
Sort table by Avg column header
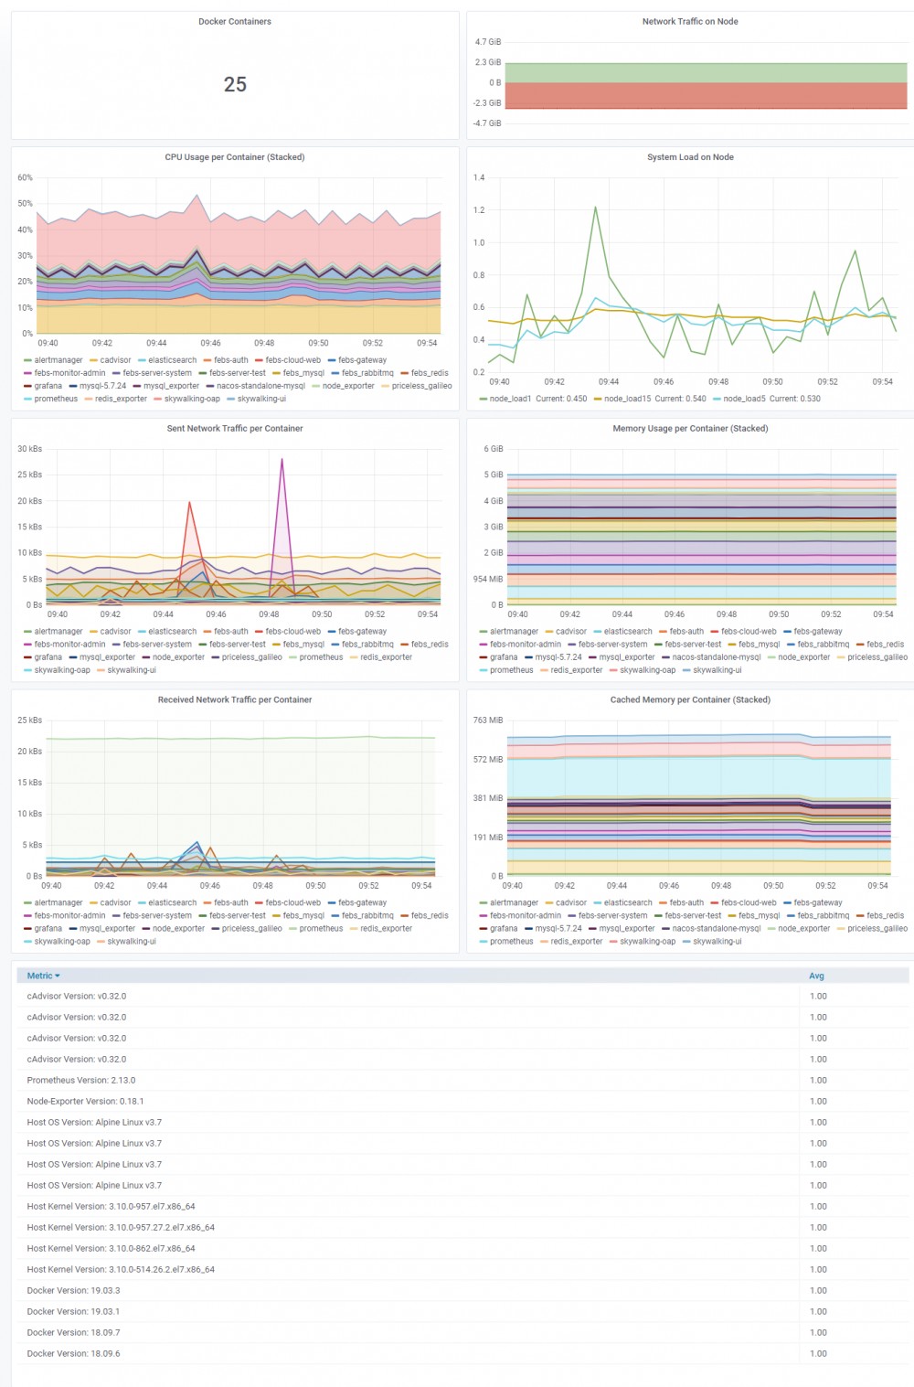(x=816, y=976)
